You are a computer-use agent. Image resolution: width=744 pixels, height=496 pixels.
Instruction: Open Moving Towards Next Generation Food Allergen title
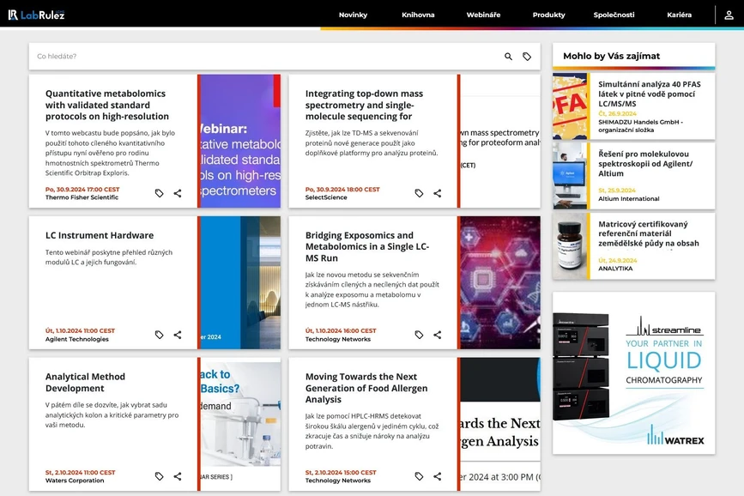366,388
